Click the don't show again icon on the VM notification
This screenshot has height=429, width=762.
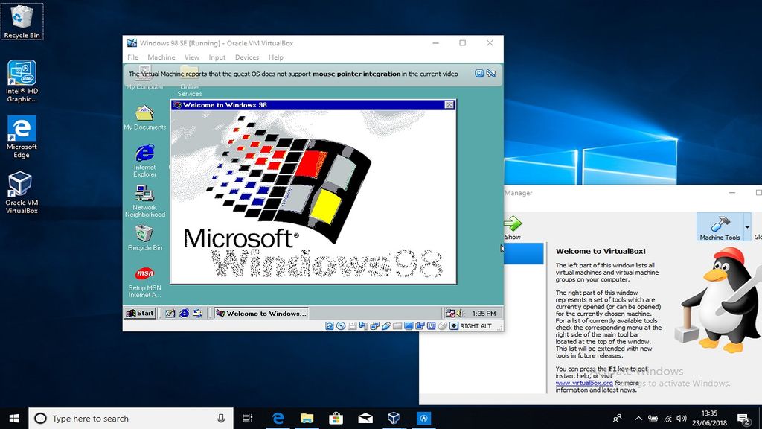491,74
